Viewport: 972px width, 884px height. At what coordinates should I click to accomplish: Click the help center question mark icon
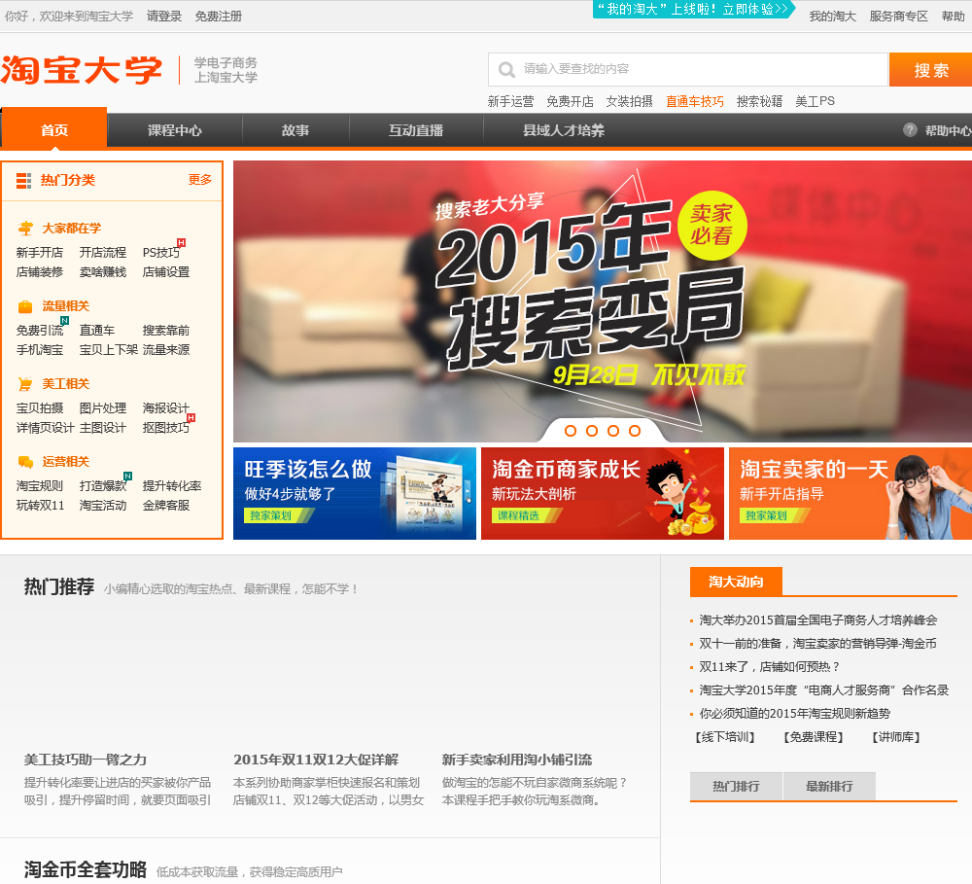point(910,129)
